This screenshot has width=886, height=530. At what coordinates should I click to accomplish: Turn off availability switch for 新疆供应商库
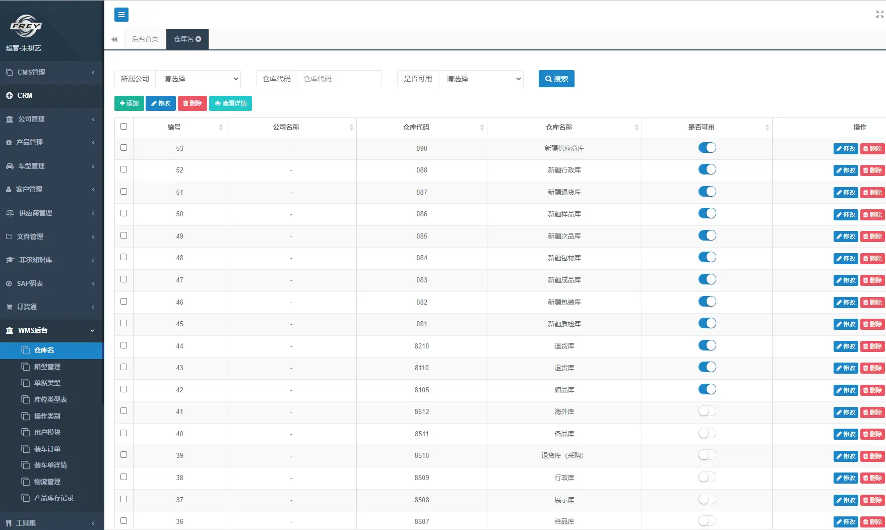coord(707,148)
